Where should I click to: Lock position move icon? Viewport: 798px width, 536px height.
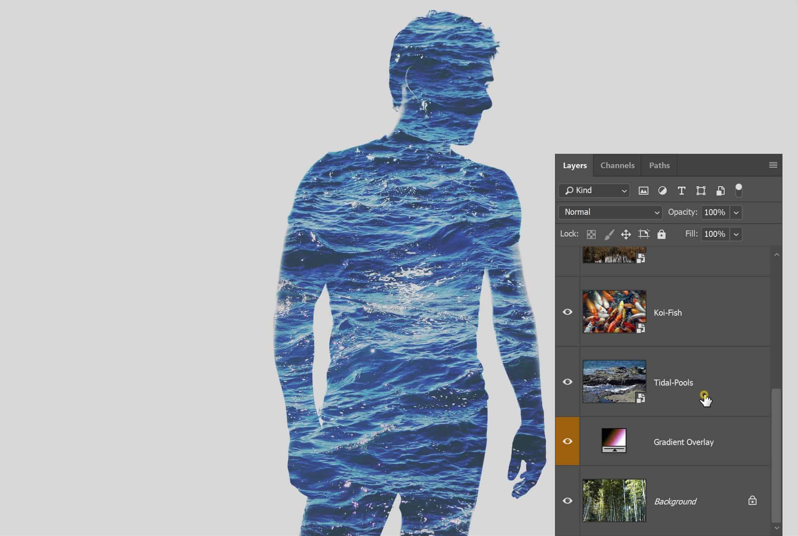pyautogui.click(x=626, y=234)
